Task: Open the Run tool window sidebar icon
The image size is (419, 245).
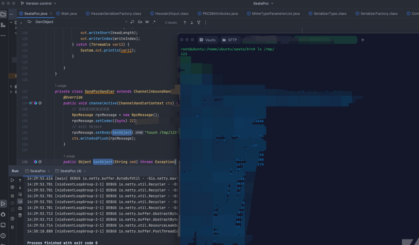Action: pos(3,204)
